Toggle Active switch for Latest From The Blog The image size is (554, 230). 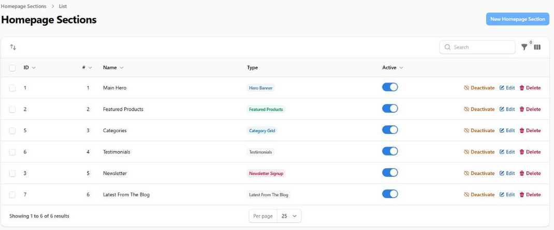[x=390, y=194]
